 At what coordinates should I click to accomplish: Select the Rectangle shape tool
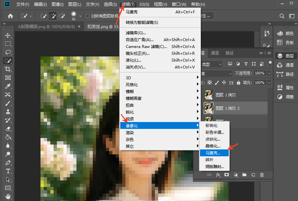tap(8, 188)
